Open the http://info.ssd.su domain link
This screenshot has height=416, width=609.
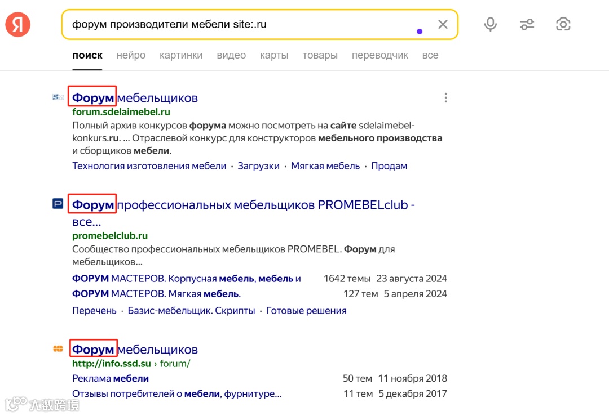[x=112, y=364]
